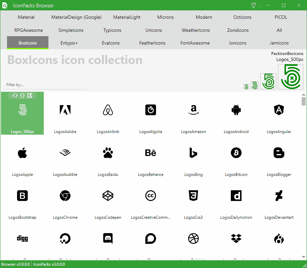Select the LogosApple icon
The image size is (307, 268).
click(22, 153)
